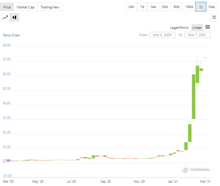Choose the 180d time range
Viewport: 220px width, 186px height.
(189, 7)
